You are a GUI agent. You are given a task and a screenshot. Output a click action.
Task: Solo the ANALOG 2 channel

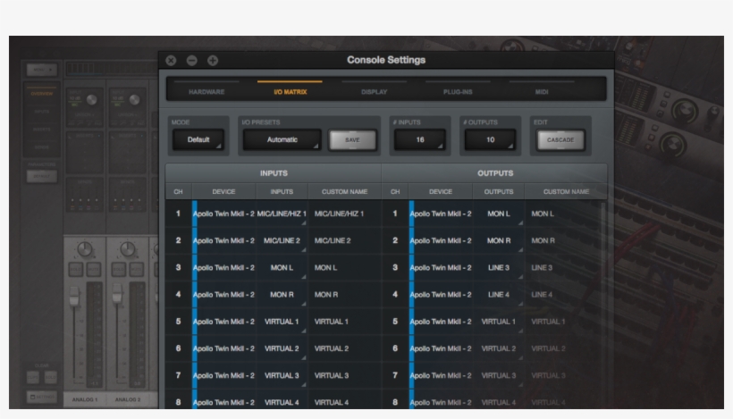pos(119,270)
